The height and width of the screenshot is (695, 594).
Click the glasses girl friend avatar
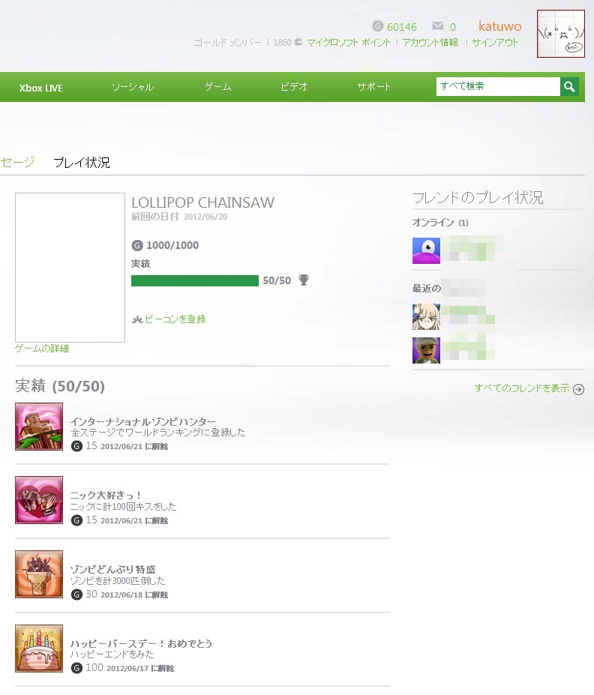pyautogui.click(x=427, y=316)
